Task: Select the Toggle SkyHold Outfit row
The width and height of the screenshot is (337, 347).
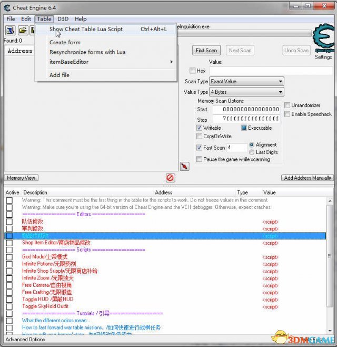Action: [x=165, y=306]
